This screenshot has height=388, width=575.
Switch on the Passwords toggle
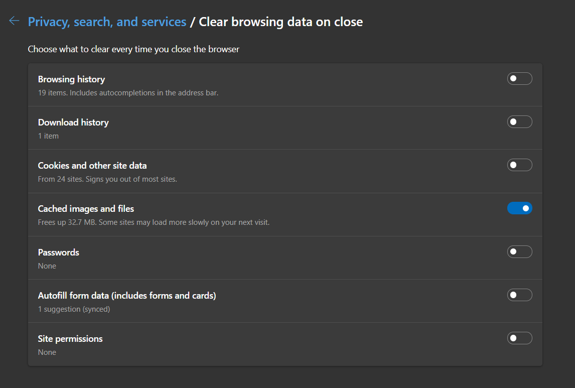tap(519, 252)
